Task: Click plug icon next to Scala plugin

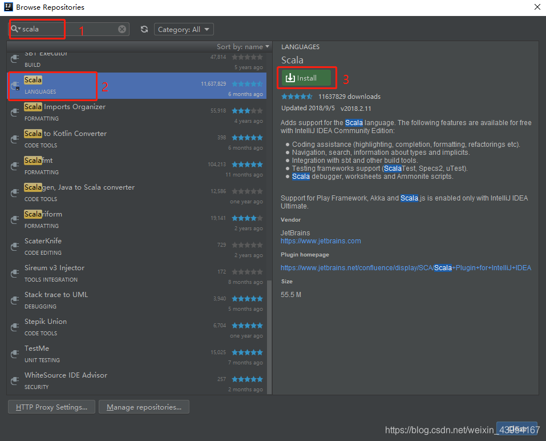Action: [15, 86]
